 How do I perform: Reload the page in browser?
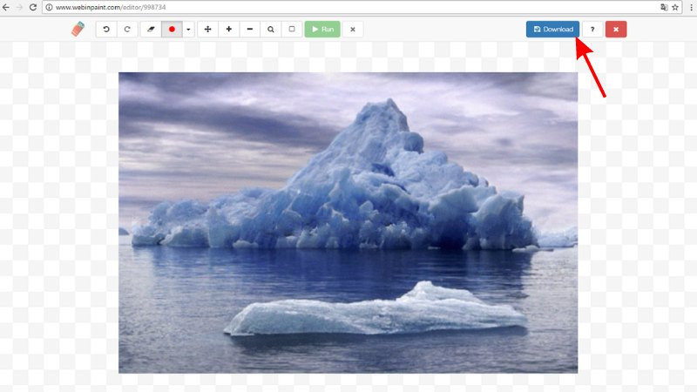pos(33,7)
